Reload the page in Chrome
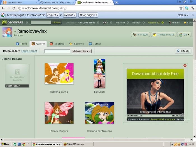 click(x=14, y=8)
